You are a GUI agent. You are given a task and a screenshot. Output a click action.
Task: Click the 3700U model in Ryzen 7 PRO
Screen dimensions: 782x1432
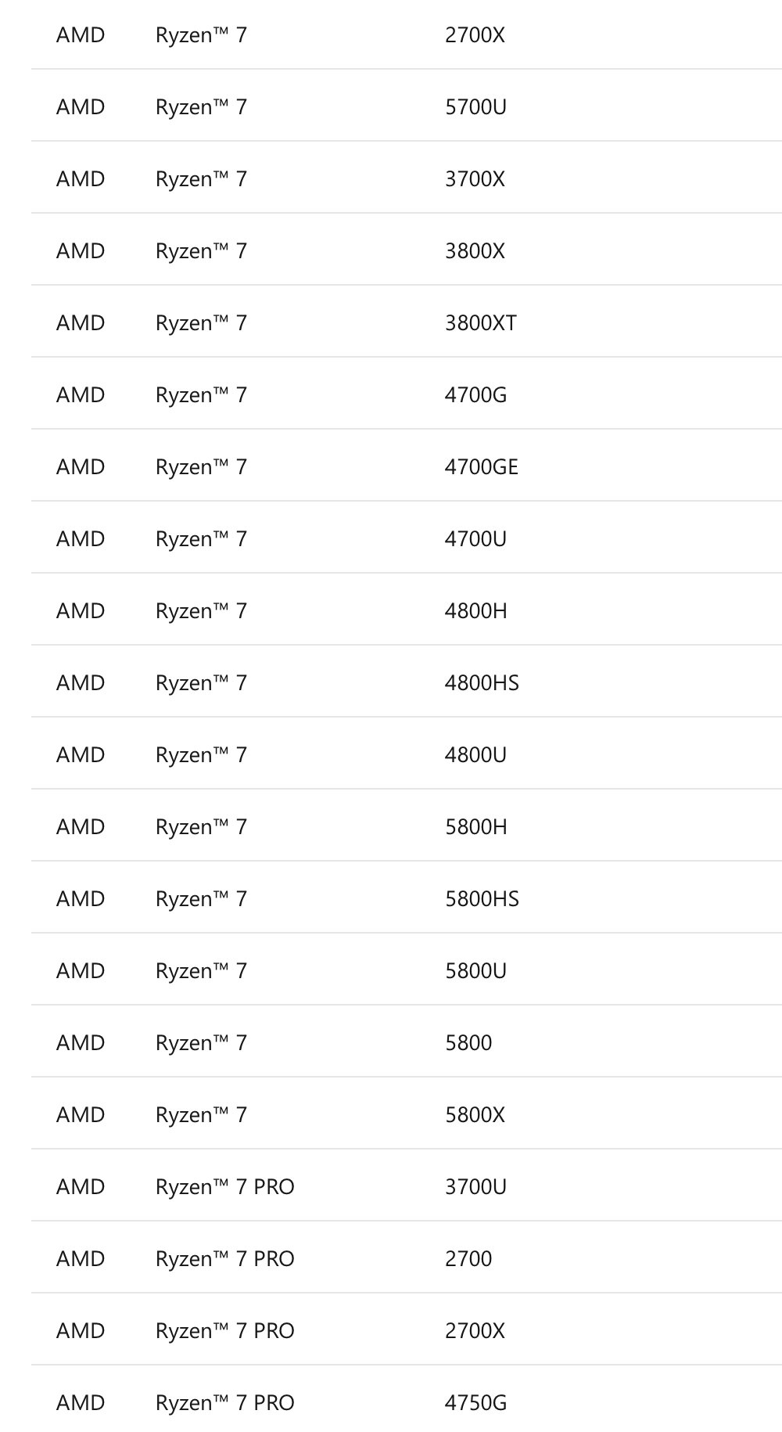475,1187
